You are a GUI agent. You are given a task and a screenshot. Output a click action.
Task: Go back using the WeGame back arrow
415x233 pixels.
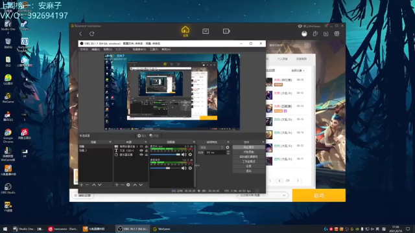pyautogui.click(x=80, y=34)
